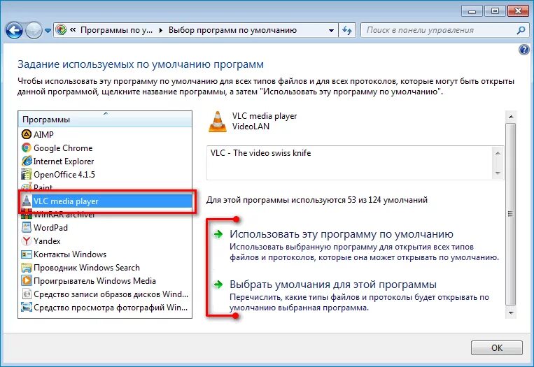Expand the address bar history dropdown
The height and width of the screenshot is (367, 534).
(331, 30)
